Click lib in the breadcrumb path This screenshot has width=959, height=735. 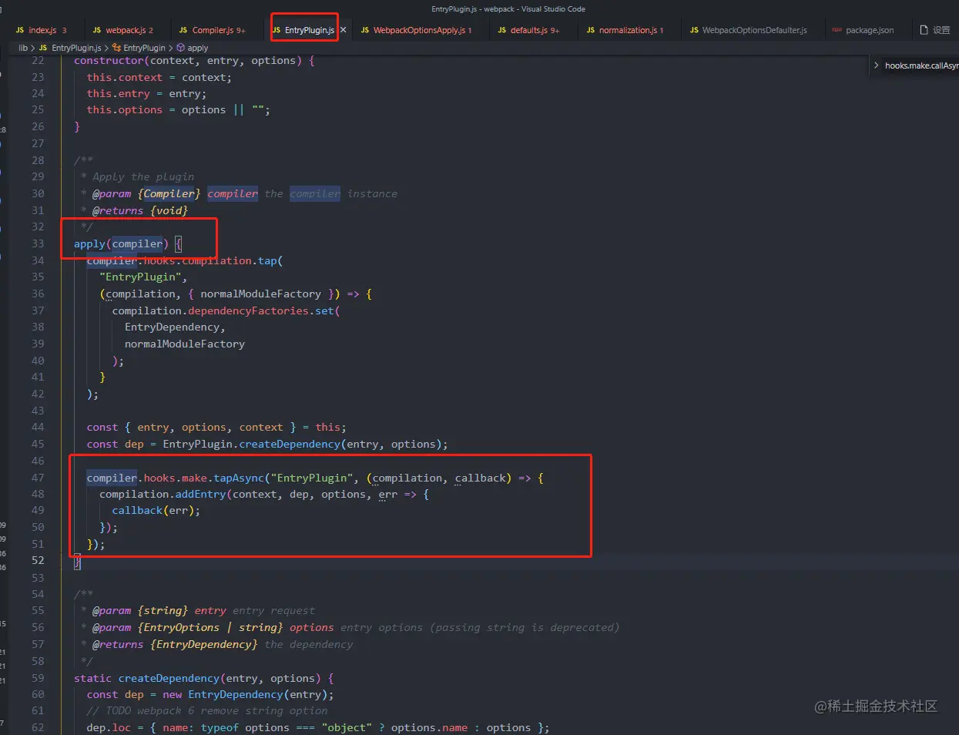pos(22,47)
